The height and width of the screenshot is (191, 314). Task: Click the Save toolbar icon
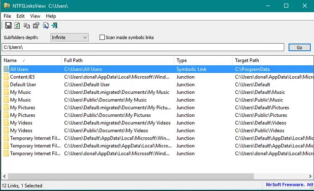pyautogui.click(x=8, y=26)
